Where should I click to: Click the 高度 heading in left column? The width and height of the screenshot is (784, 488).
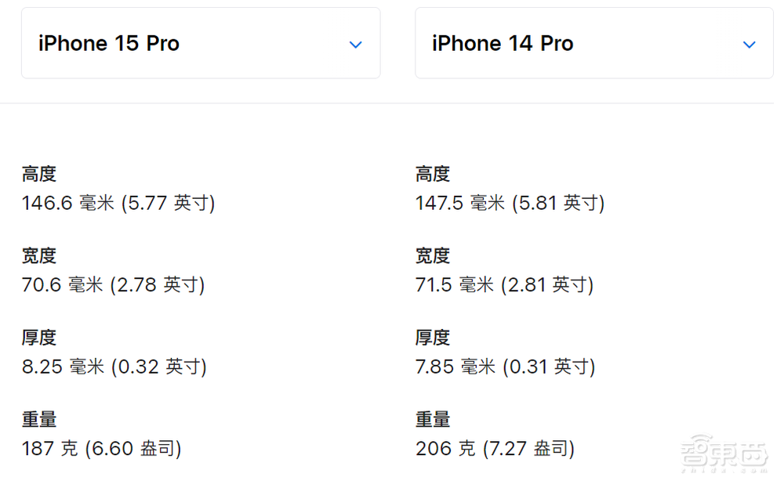pyautogui.click(x=38, y=173)
